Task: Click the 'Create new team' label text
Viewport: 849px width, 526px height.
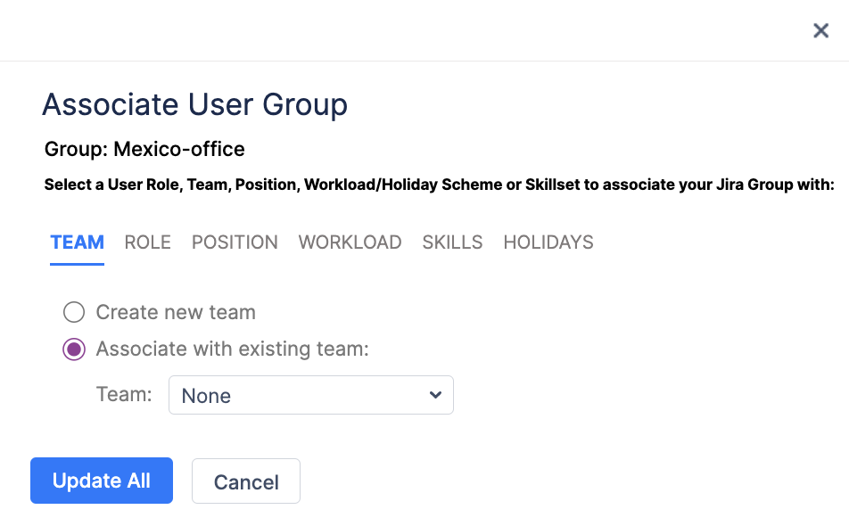Action: (x=176, y=313)
